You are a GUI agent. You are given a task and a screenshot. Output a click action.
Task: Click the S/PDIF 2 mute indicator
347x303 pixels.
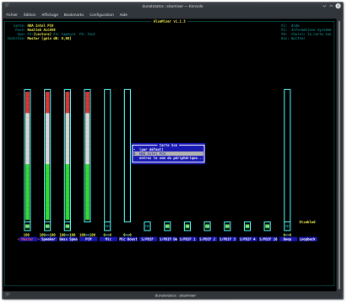point(208,226)
